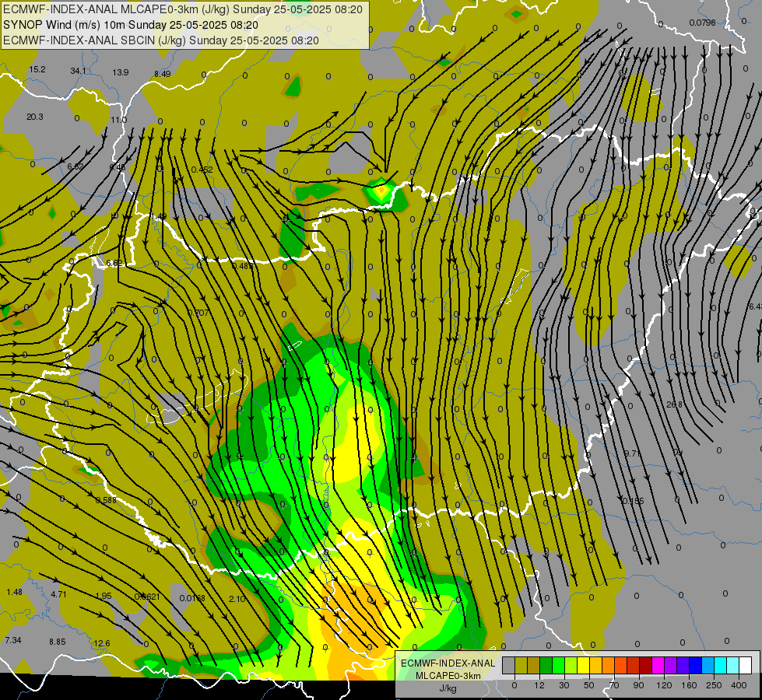This screenshot has width=762, height=700.
Task: Click the 34.1 value on the map
Action: click(79, 71)
